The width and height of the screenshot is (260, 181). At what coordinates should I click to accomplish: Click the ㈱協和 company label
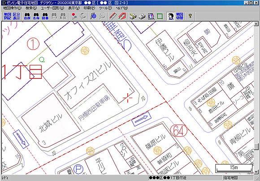coord(165,159)
